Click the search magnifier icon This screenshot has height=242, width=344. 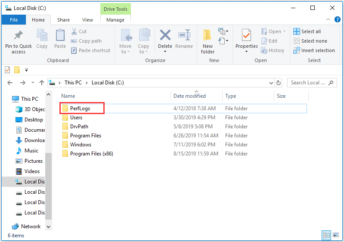click(x=331, y=83)
